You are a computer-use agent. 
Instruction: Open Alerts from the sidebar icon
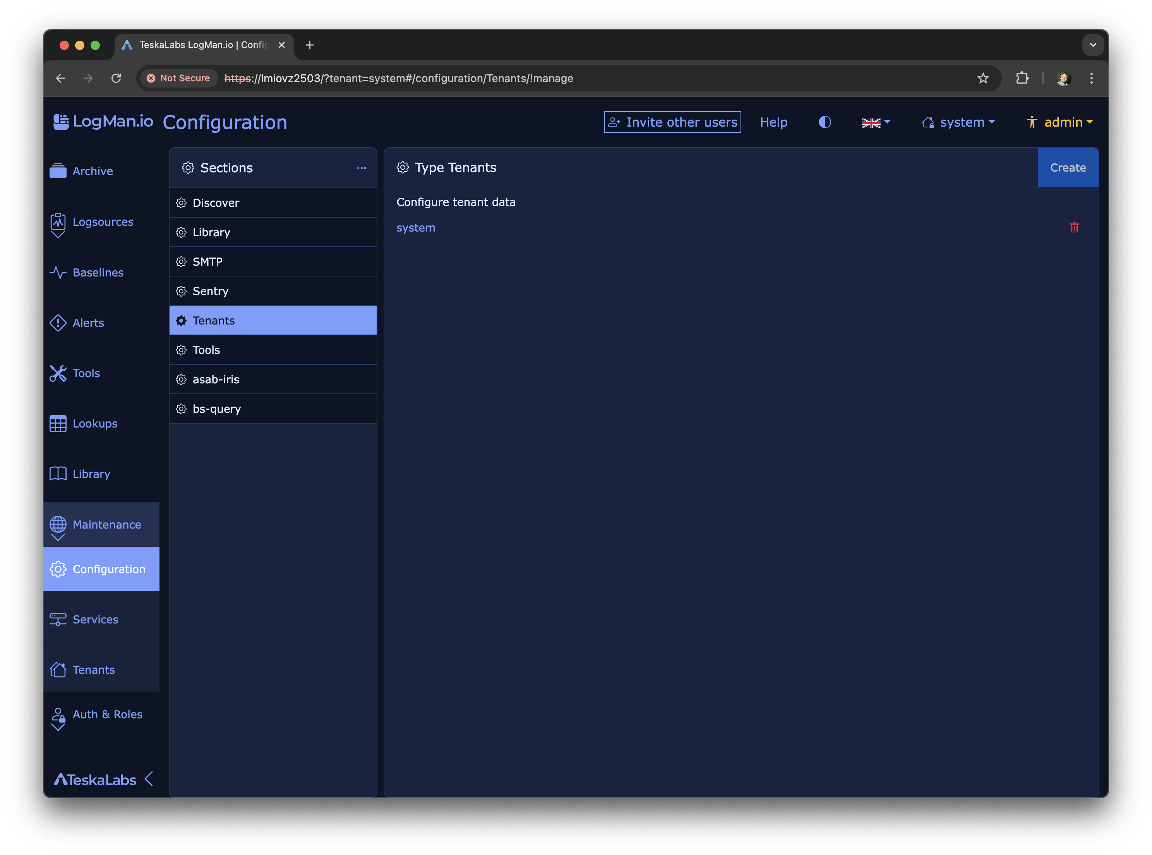click(58, 323)
